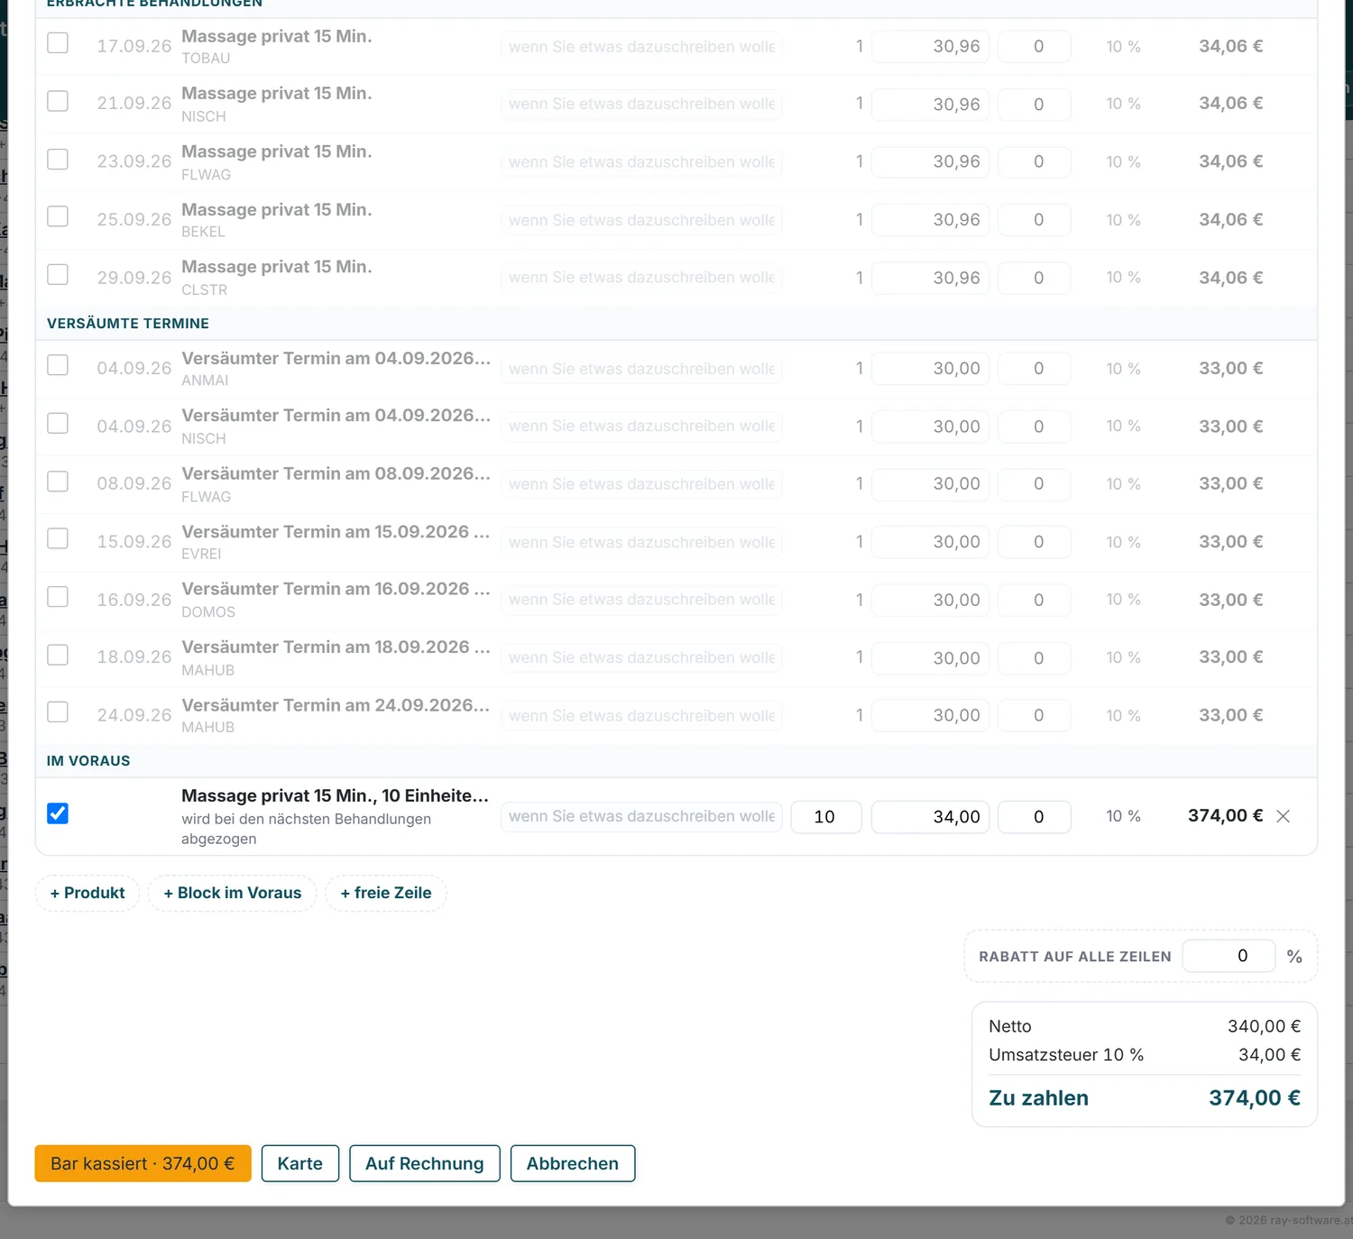Viewport: 1353px width, 1239px height.
Task: Check the 08.09.26 FLWAG missed appointment
Action: 58,481
